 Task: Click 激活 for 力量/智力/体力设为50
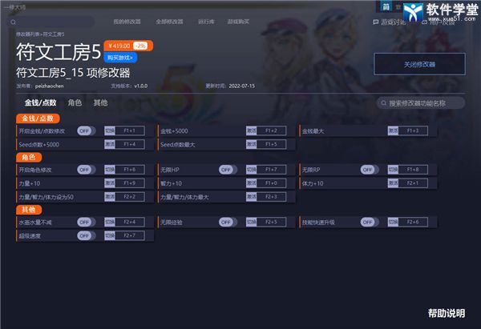pos(110,197)
